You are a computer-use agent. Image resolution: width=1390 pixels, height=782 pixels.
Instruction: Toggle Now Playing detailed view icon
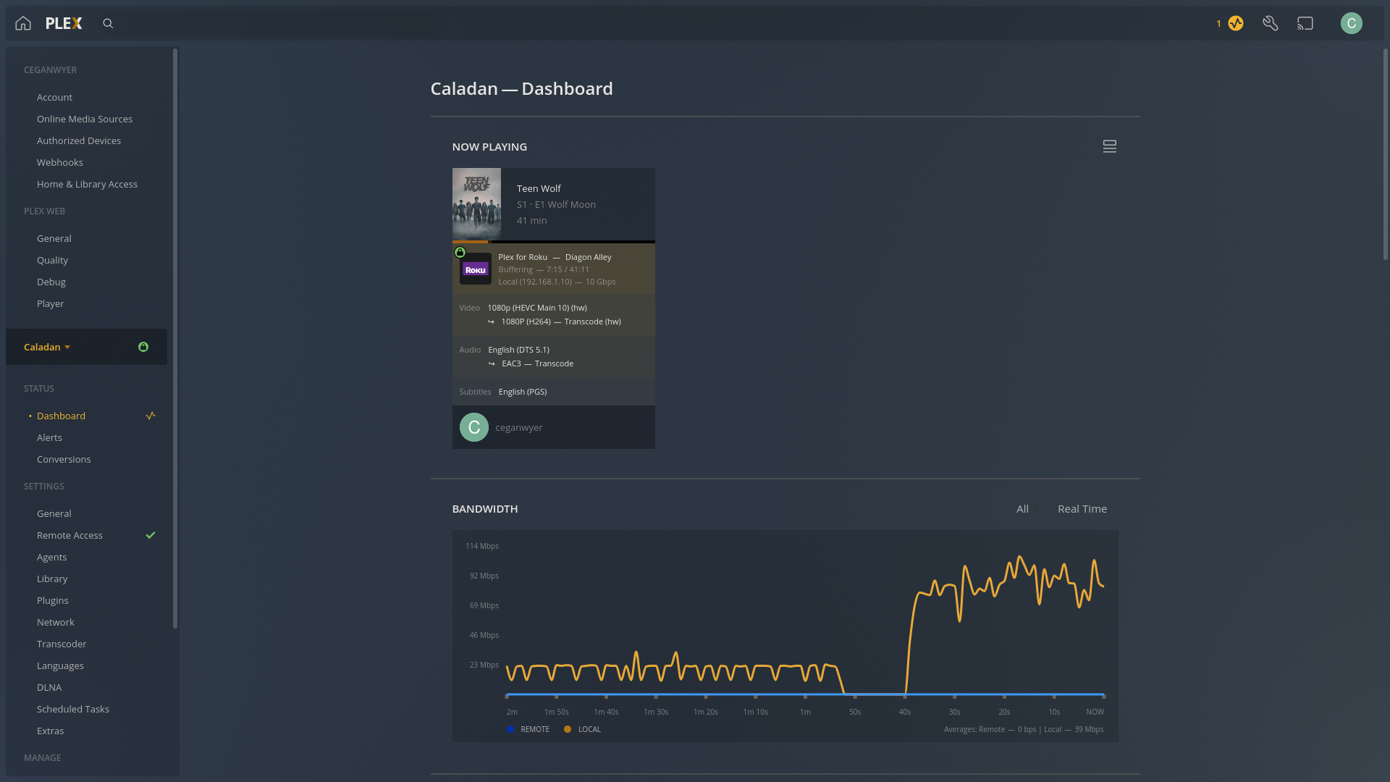click(1109, 147)
